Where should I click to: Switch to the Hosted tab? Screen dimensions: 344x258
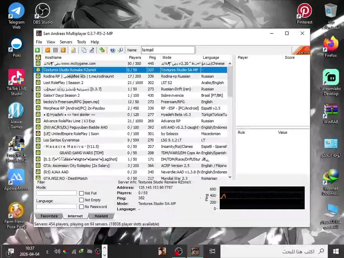click(101, 216)
